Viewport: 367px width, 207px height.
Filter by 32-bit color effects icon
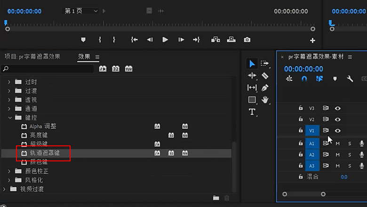116,69
